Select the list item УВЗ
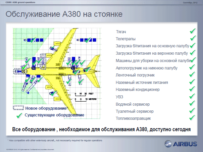Screen dimensions: 203x152 click(119, 97)
